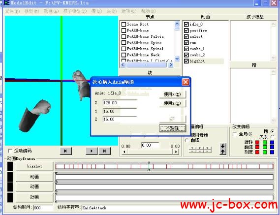Play the animation preview
Image resolution: width=280 pixels, height=215 pixels.
point(92,151)
